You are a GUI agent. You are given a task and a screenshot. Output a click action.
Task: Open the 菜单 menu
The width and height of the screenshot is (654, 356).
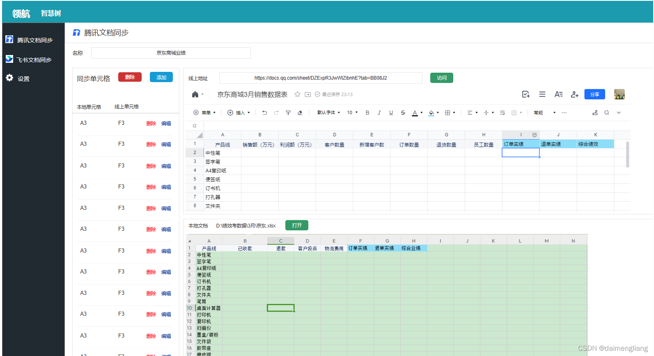tap(204, 113)
